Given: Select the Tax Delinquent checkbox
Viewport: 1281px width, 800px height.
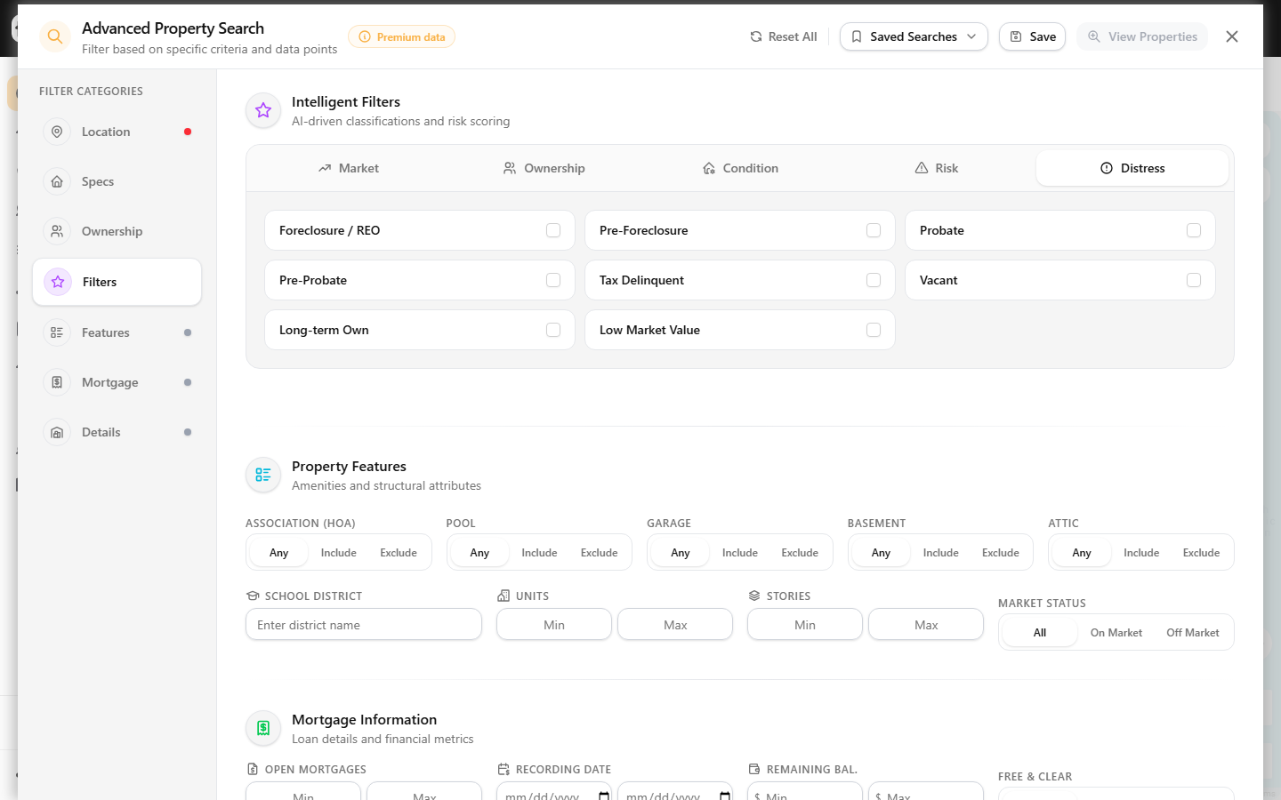Looking at the screenshot, I should 874,280.
